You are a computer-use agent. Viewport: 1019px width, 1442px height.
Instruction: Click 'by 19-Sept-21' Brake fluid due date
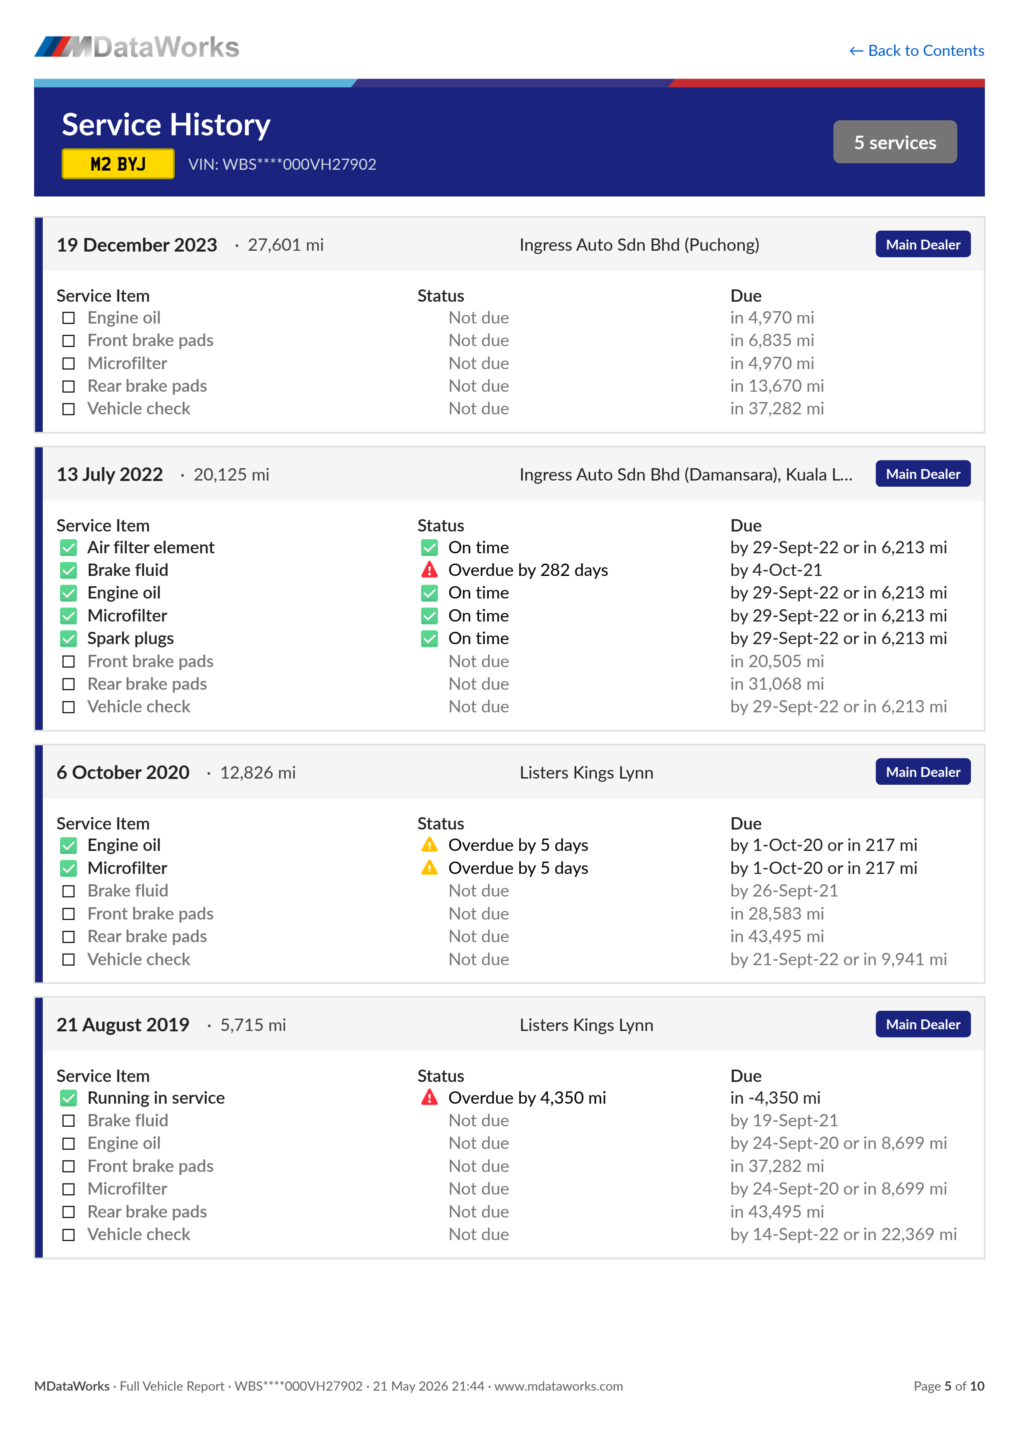pos(784,1121)
